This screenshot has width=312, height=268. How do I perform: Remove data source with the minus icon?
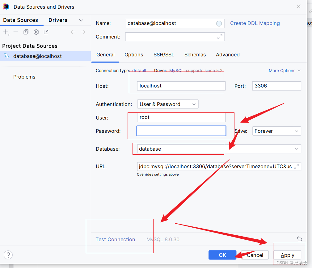click(x=16, y=32)
